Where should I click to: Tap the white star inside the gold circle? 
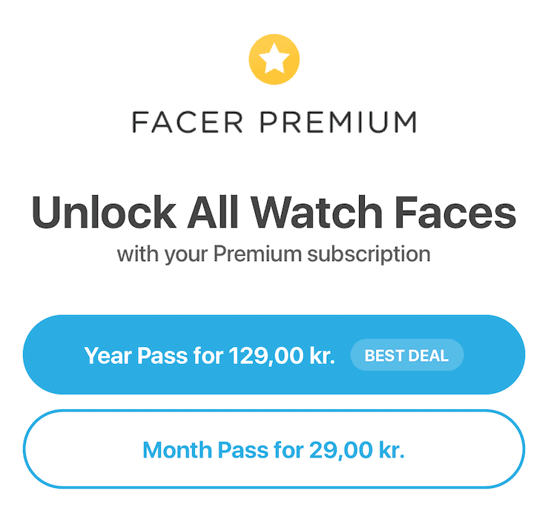pos(274,58)
